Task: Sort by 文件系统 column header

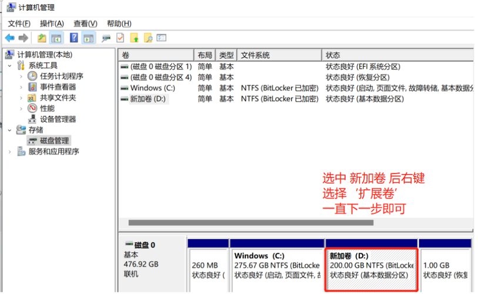Action: (255, 55)
